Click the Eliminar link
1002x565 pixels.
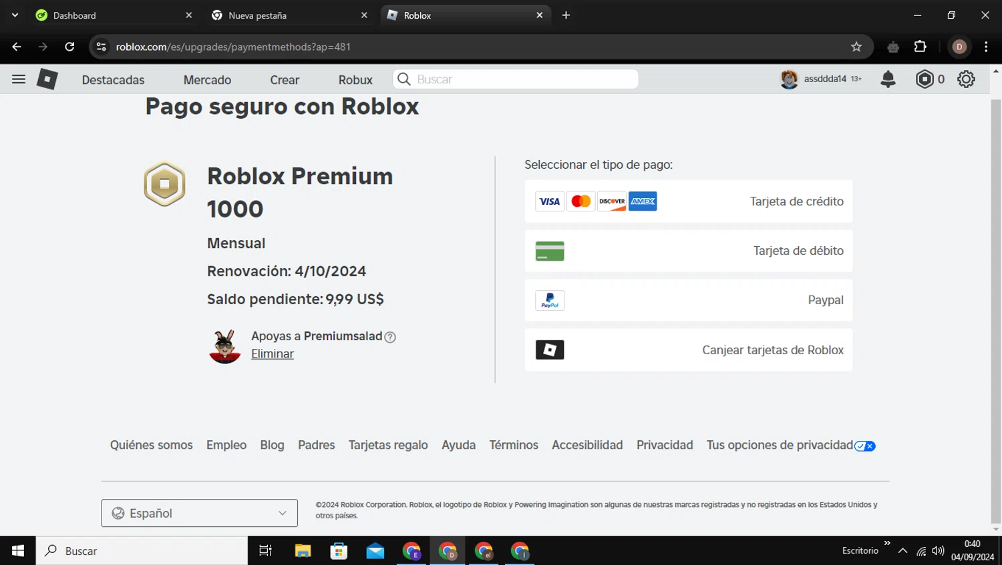(x=273, y=354)
